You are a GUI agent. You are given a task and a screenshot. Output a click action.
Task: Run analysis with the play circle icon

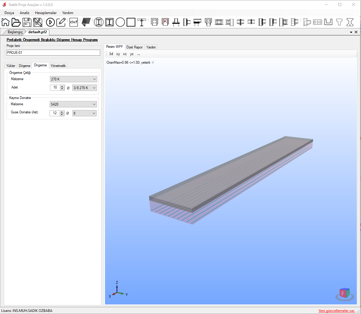tap(50, 22)
